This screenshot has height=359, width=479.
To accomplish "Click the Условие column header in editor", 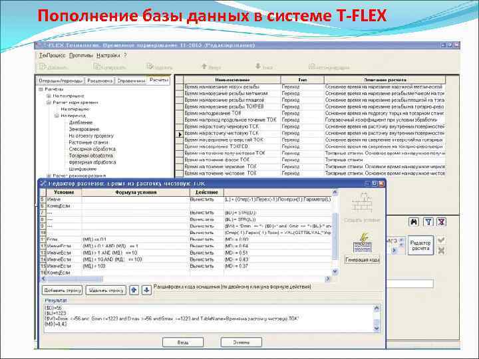I will [x=64, y=192].
